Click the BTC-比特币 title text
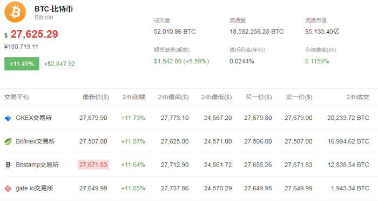This screenshot has width=378, height=201. pyautogui.click(x=53, y=9)
